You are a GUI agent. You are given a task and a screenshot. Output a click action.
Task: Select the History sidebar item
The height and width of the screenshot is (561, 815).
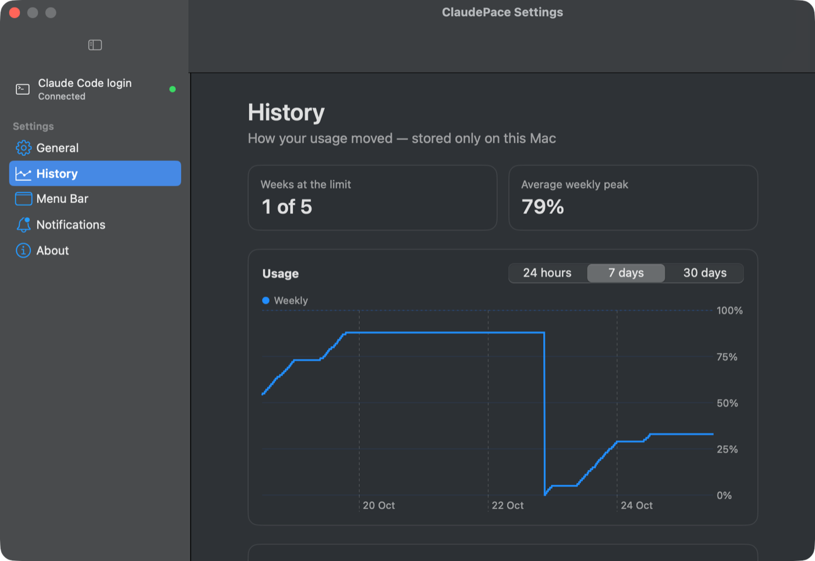(x=95, y=173)
